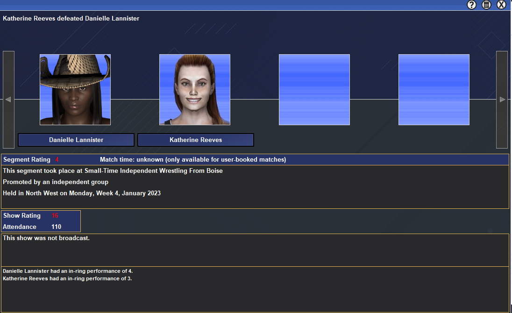
Task: Click the Show Rating value 16
Action: point(55,216)
